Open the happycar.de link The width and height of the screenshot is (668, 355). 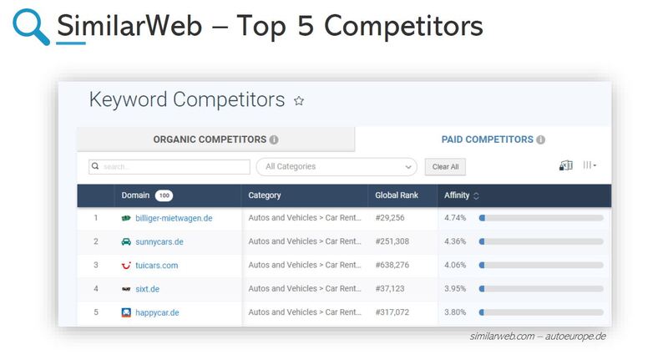point(157,312)
